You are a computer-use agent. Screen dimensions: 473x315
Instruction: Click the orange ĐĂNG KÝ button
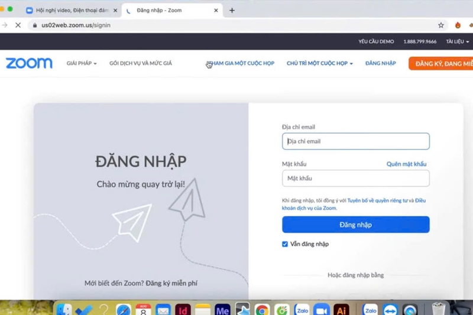coord(440,64)
